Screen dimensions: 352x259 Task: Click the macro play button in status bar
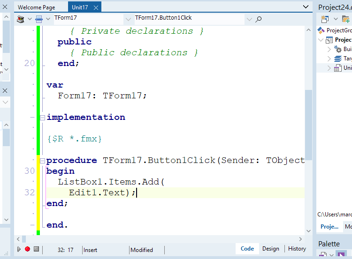(x=19, y=249)
